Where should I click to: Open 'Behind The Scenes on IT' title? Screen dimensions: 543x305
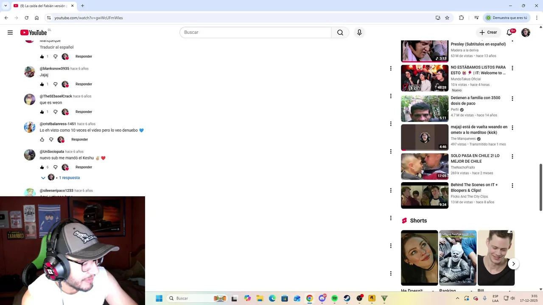pos(474,188)
